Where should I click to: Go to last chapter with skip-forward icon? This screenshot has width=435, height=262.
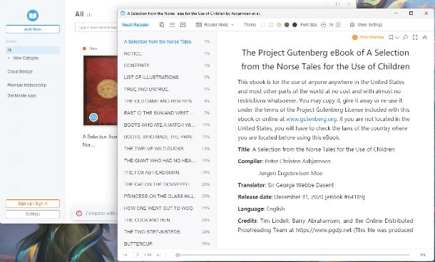click(x=158, y=255)
